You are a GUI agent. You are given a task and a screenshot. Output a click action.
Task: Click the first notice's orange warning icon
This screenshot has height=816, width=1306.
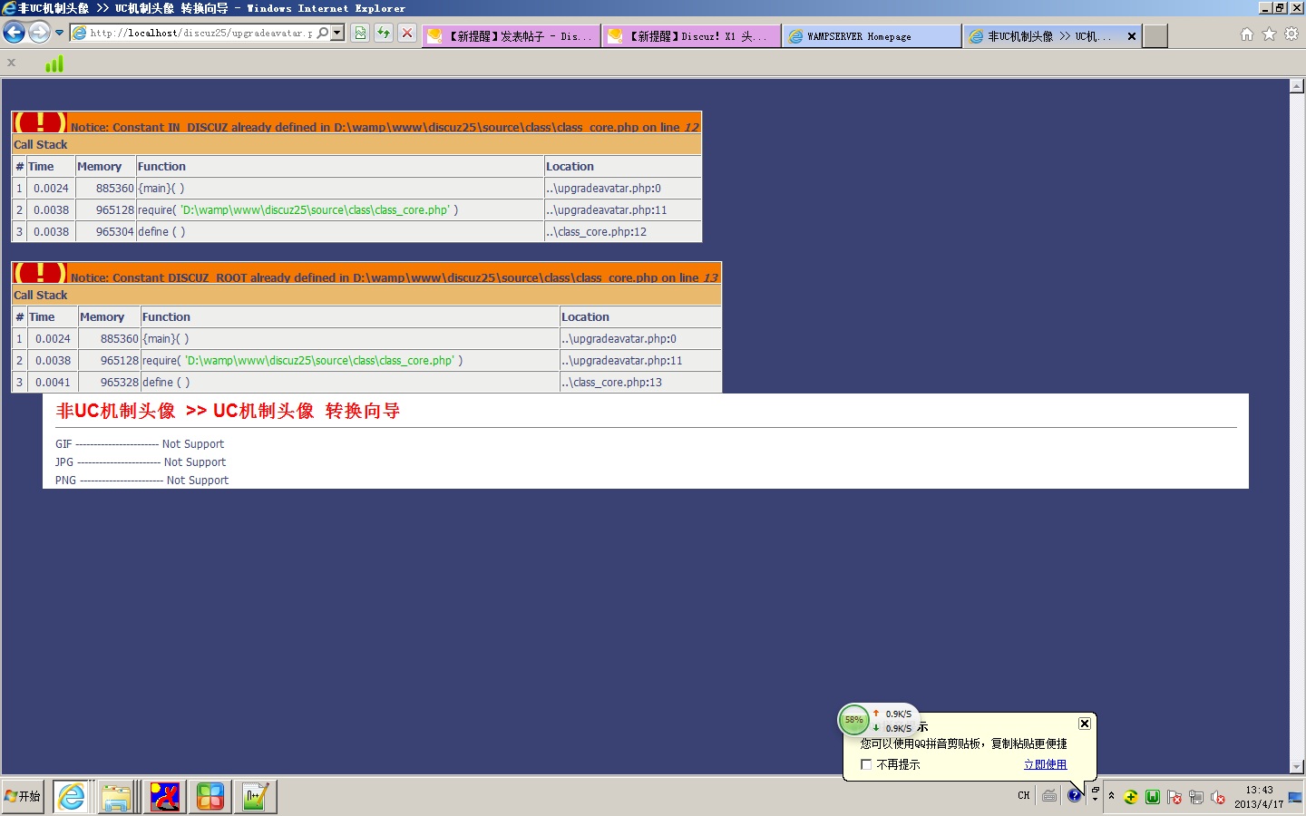pyautogui.click(x=40, y=122)
